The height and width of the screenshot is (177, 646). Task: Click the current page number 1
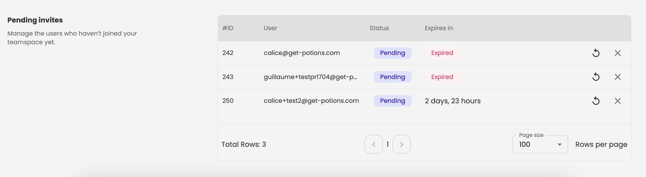coord(388,145)
